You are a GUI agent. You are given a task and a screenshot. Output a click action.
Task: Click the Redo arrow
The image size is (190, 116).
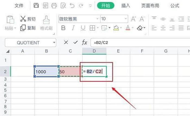pos(81,6)
